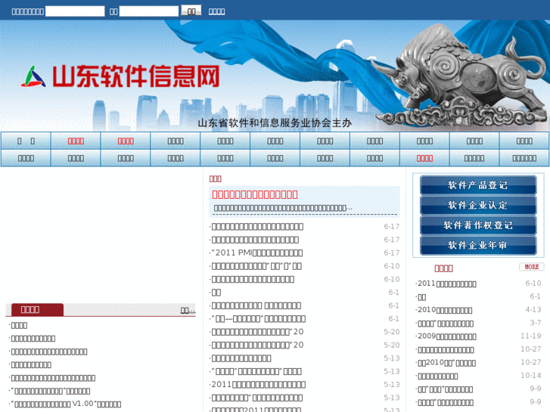The image size is (550, 412).
Task: Select the dark red tab above the left list
Action: [37, 310]
